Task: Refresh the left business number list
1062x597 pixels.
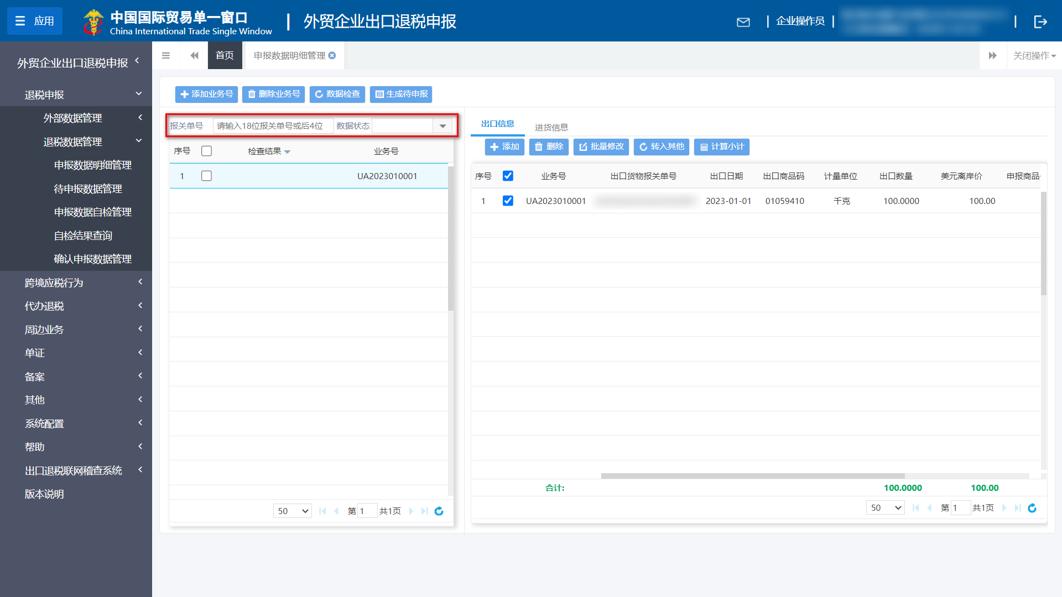Action: (x=439, y=511)
